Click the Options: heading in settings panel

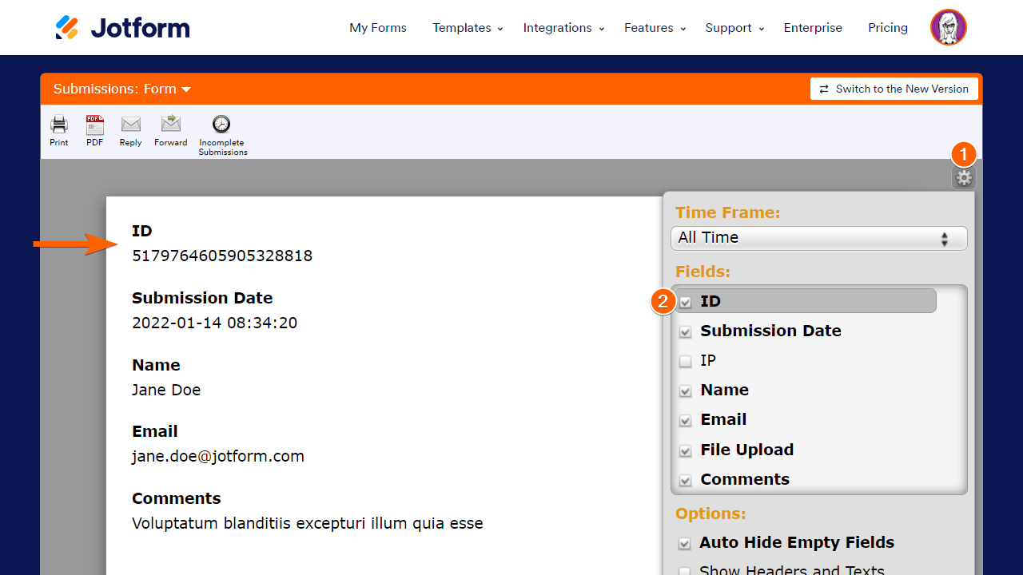(x=711, y=514)
